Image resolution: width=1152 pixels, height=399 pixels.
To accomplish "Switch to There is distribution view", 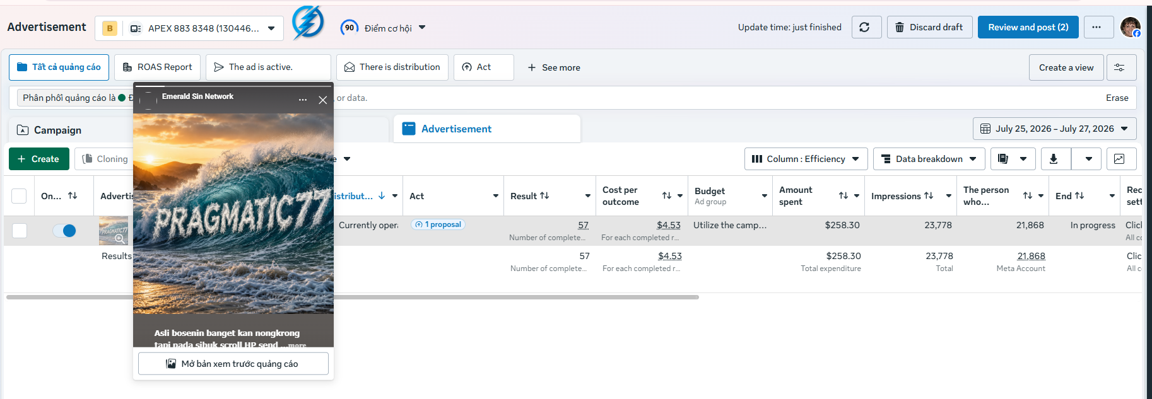I will point(392,67).
